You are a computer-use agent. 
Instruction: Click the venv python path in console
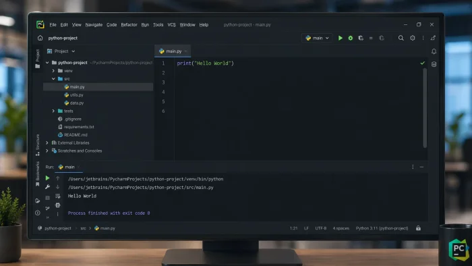[146, 179]
